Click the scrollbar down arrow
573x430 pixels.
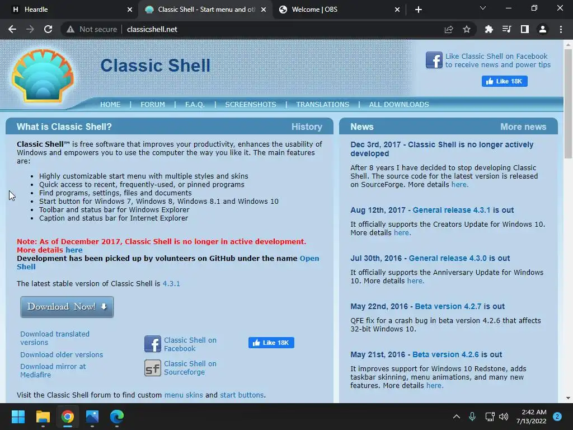tap(568, 398)
